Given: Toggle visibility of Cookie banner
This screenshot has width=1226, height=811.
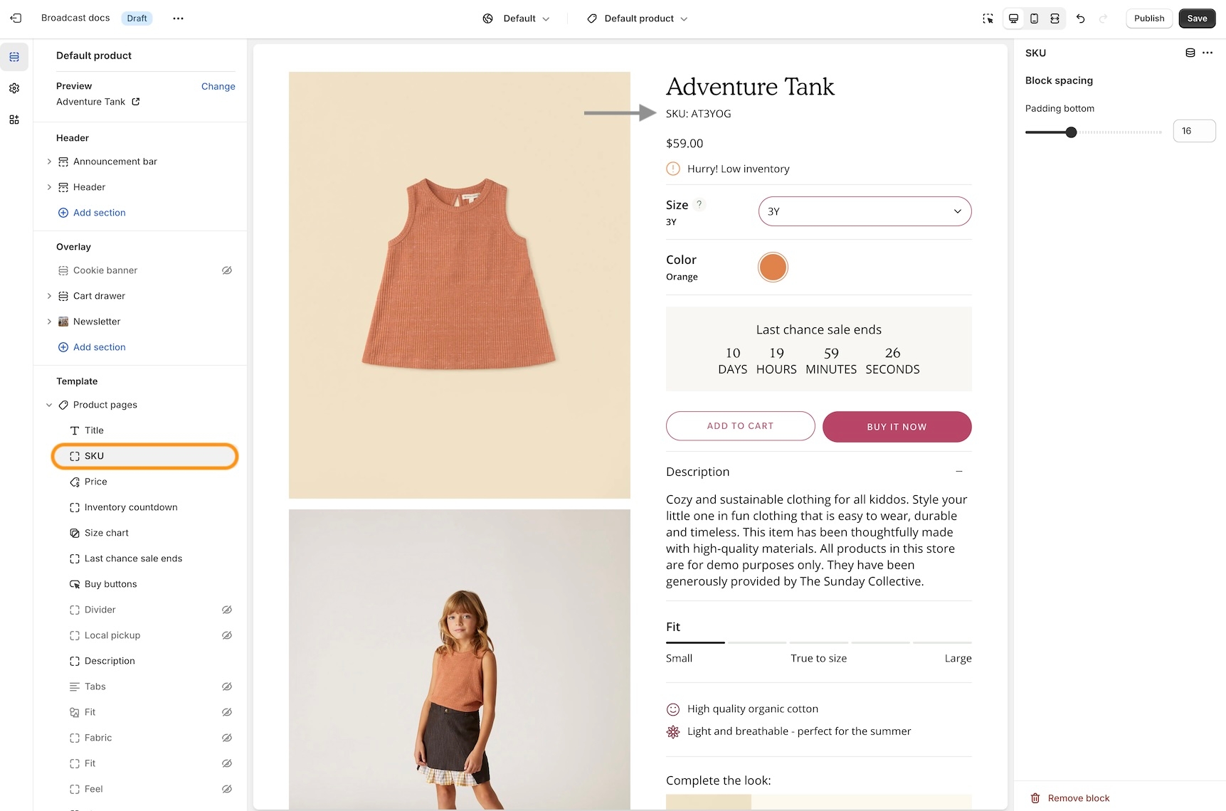Looking at the screenshot, I should (x=227, y=270).
